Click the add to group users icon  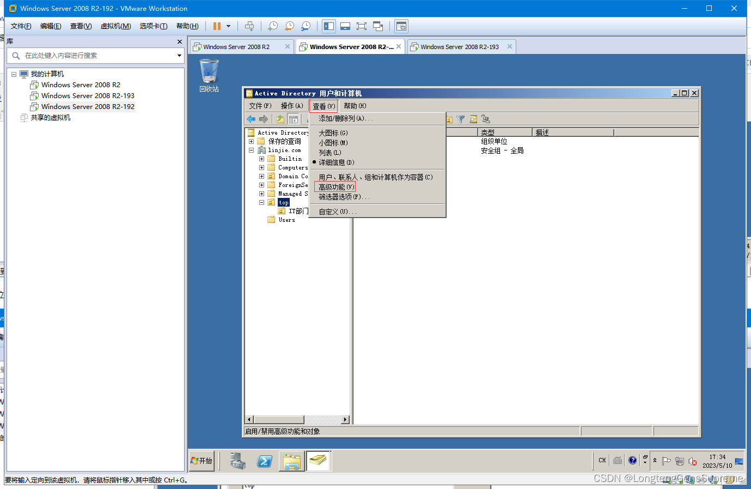click(486, 119)
